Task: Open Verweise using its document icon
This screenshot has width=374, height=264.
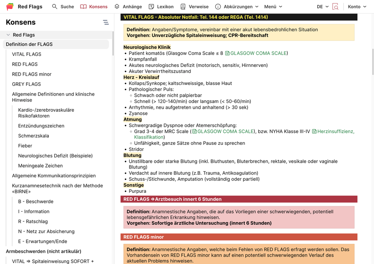Action: coord(183,7)
